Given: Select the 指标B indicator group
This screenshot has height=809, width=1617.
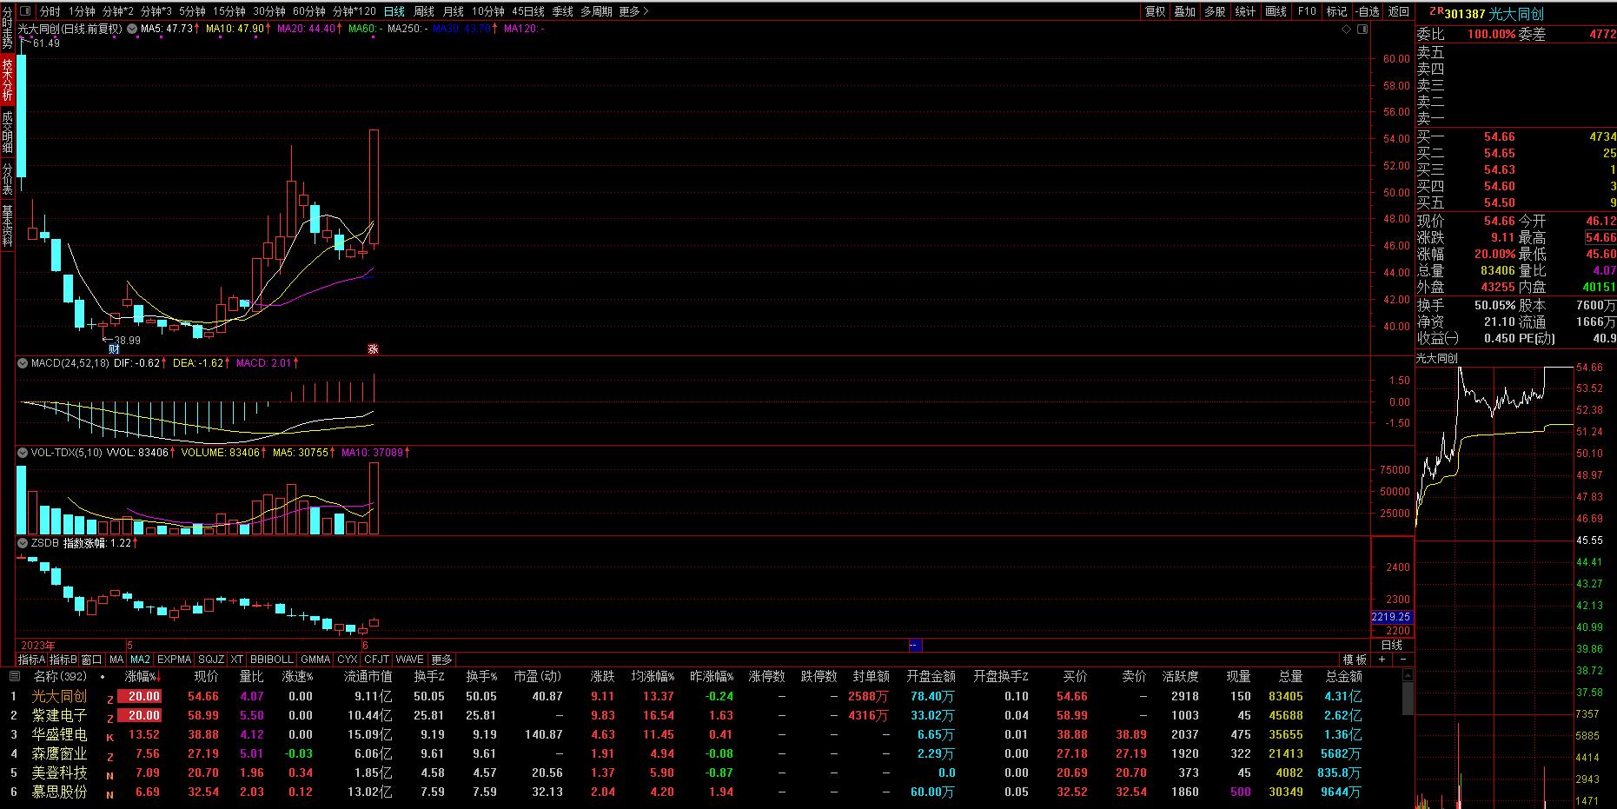Looking at the screenshot, I should [x=63, y=660].
